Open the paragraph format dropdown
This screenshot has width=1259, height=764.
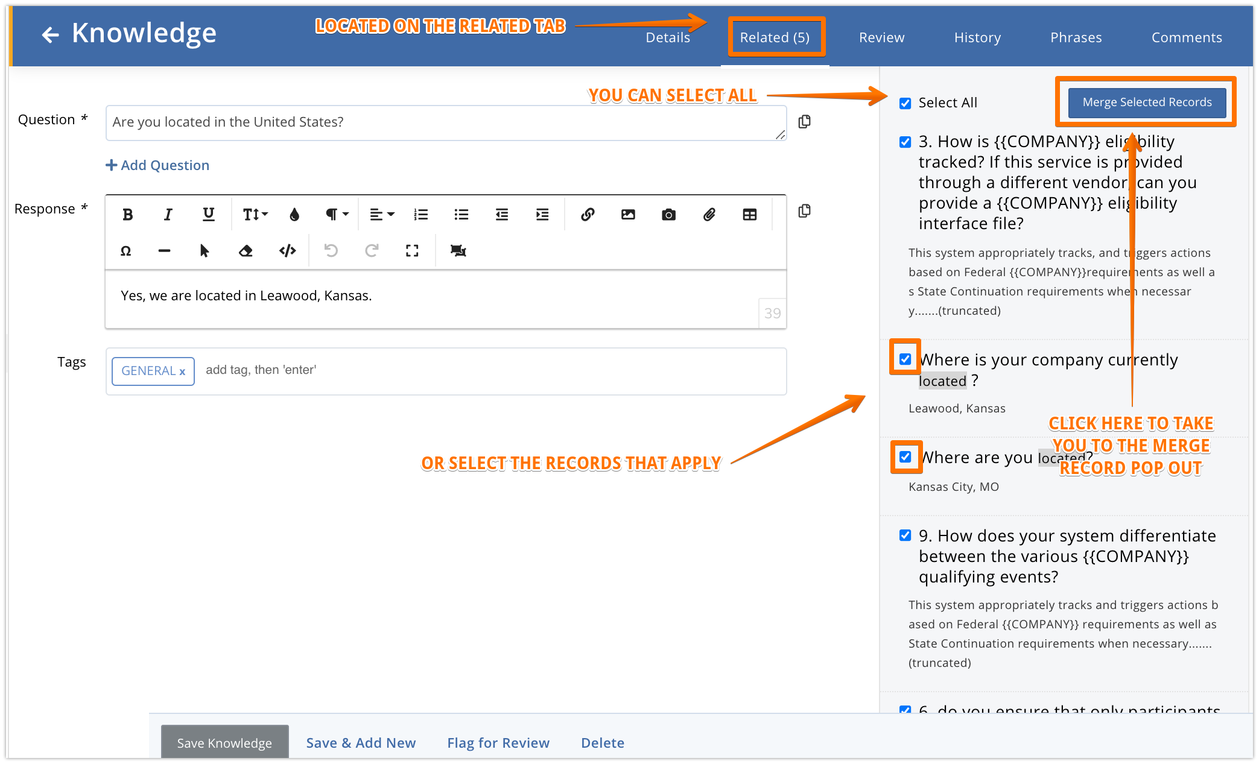click(x=337, y=215)
